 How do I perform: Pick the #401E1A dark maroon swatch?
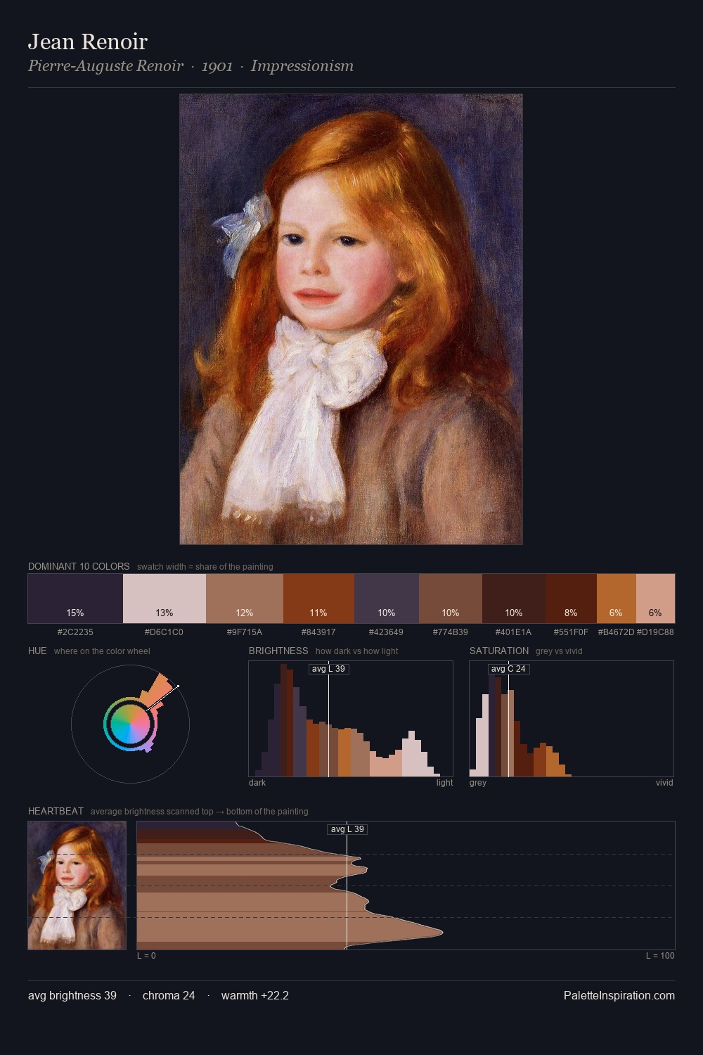tap(514, 599)
